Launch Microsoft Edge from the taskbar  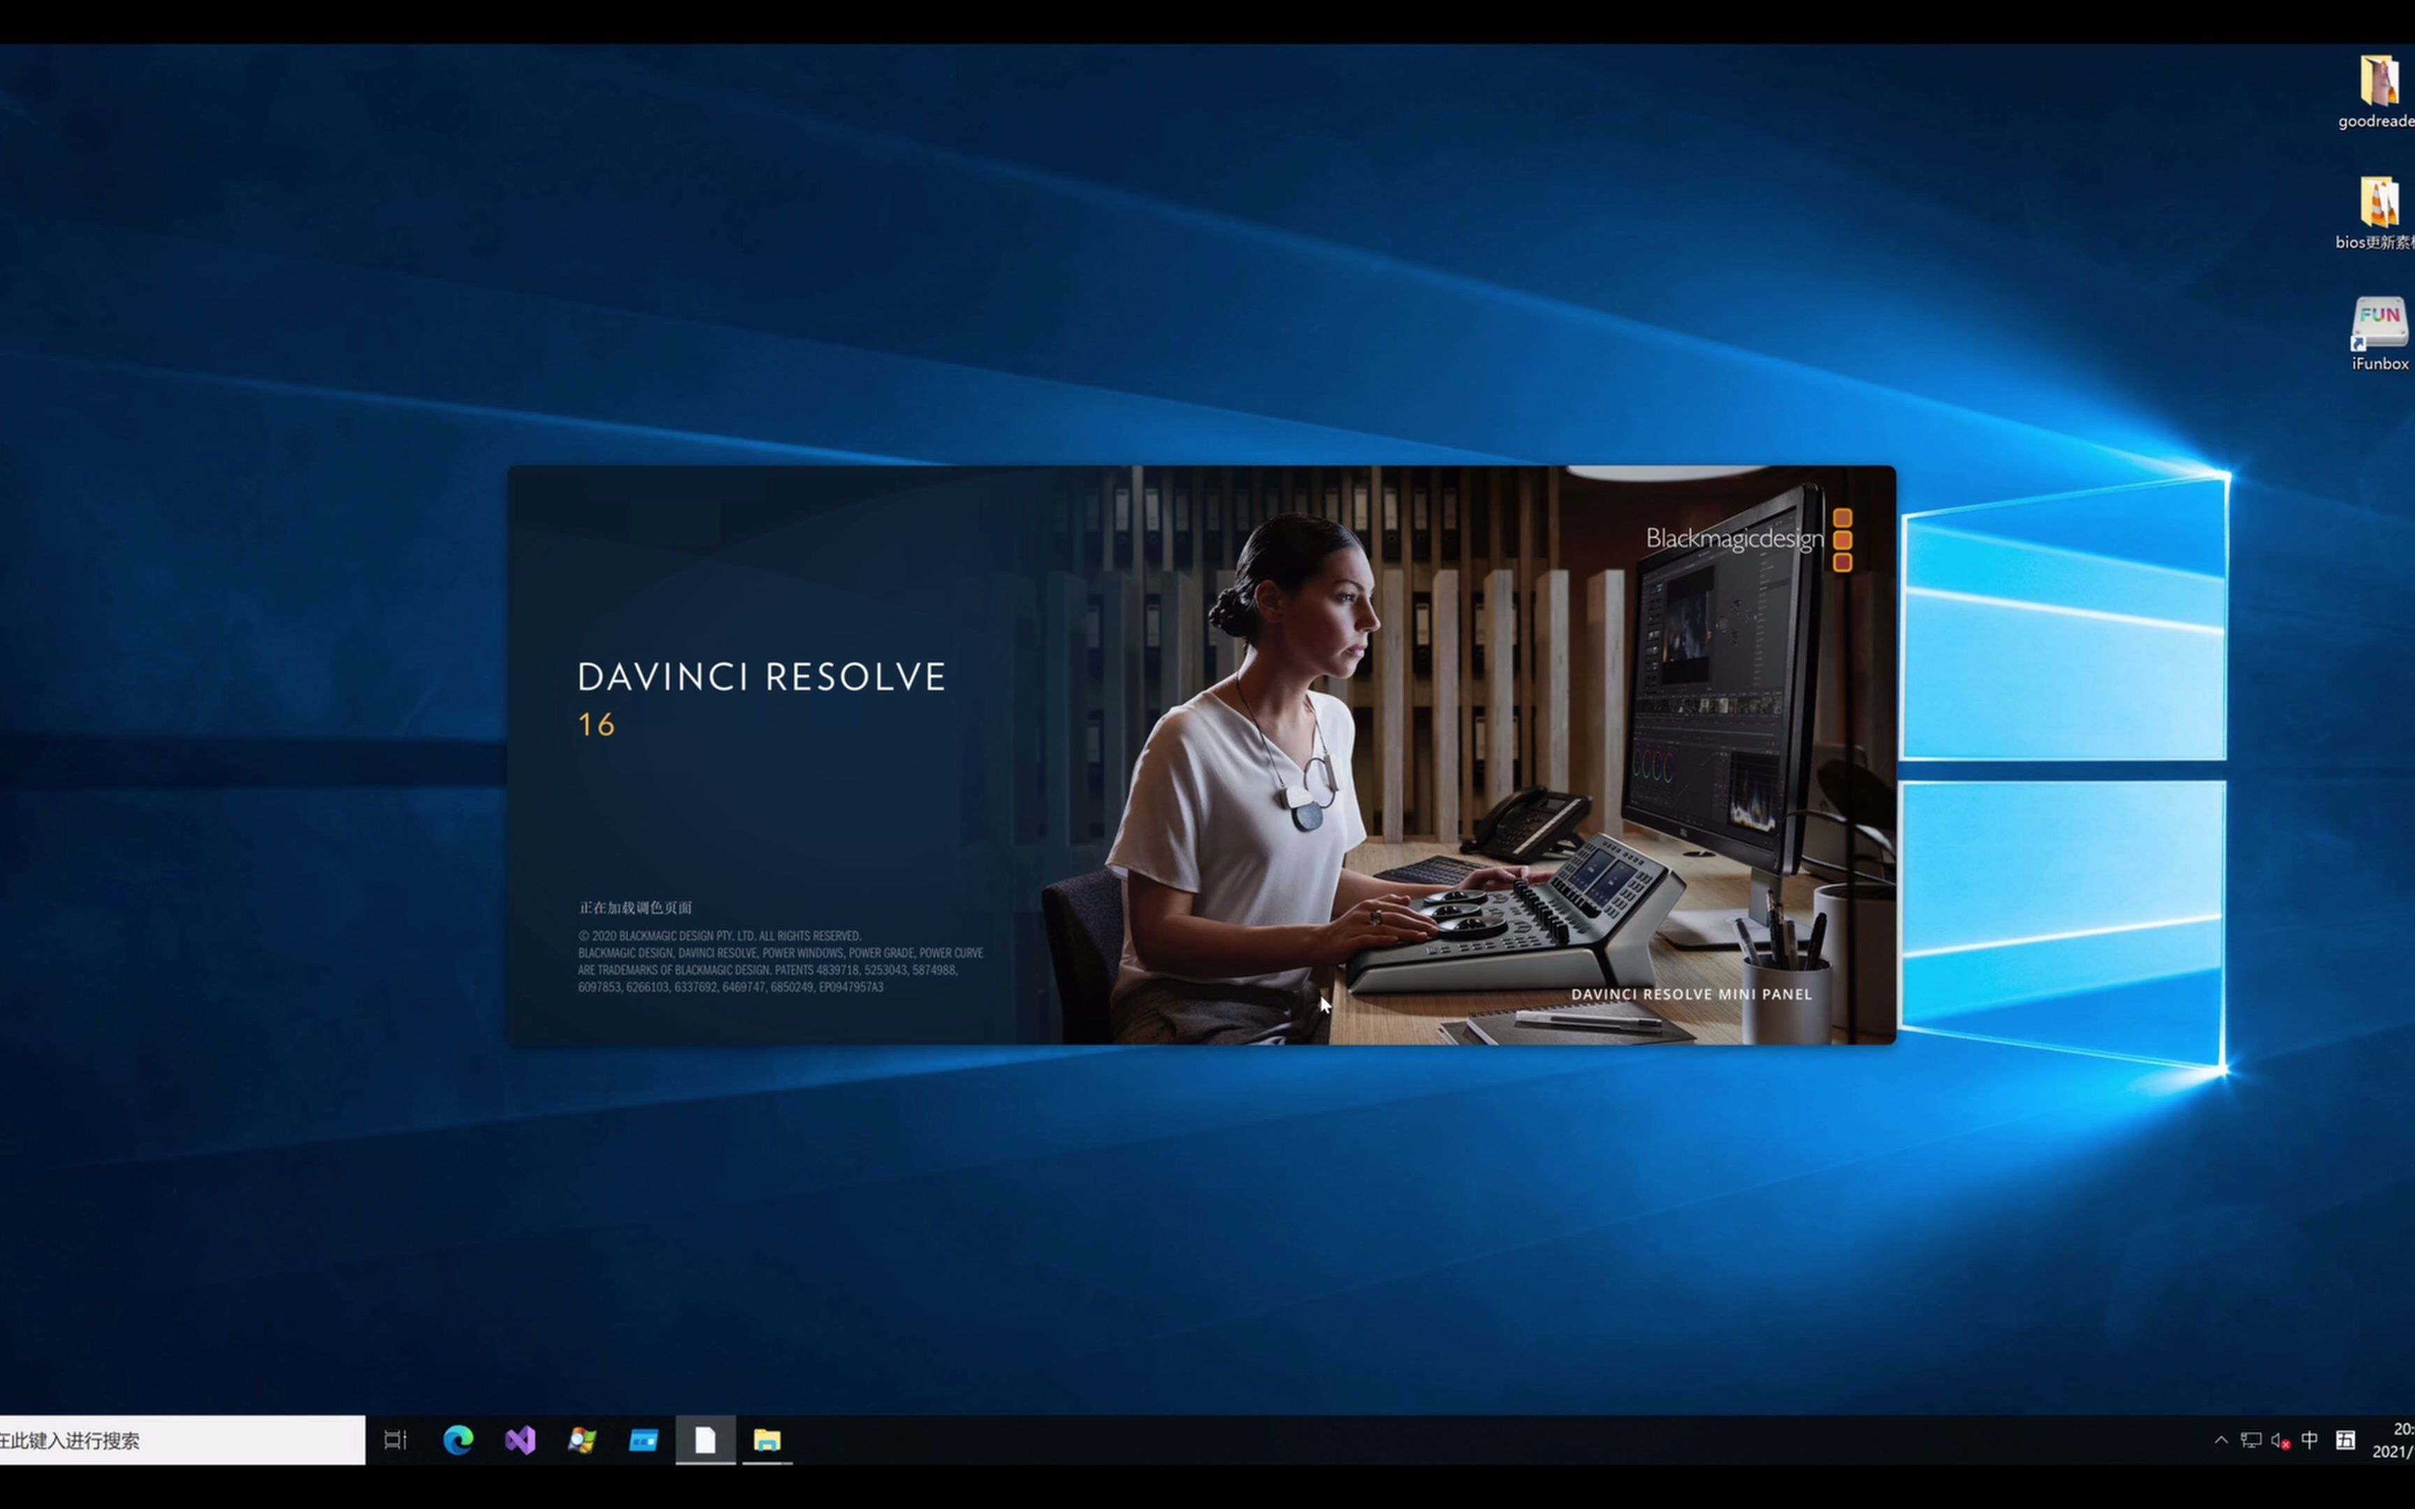point(458,1439)
